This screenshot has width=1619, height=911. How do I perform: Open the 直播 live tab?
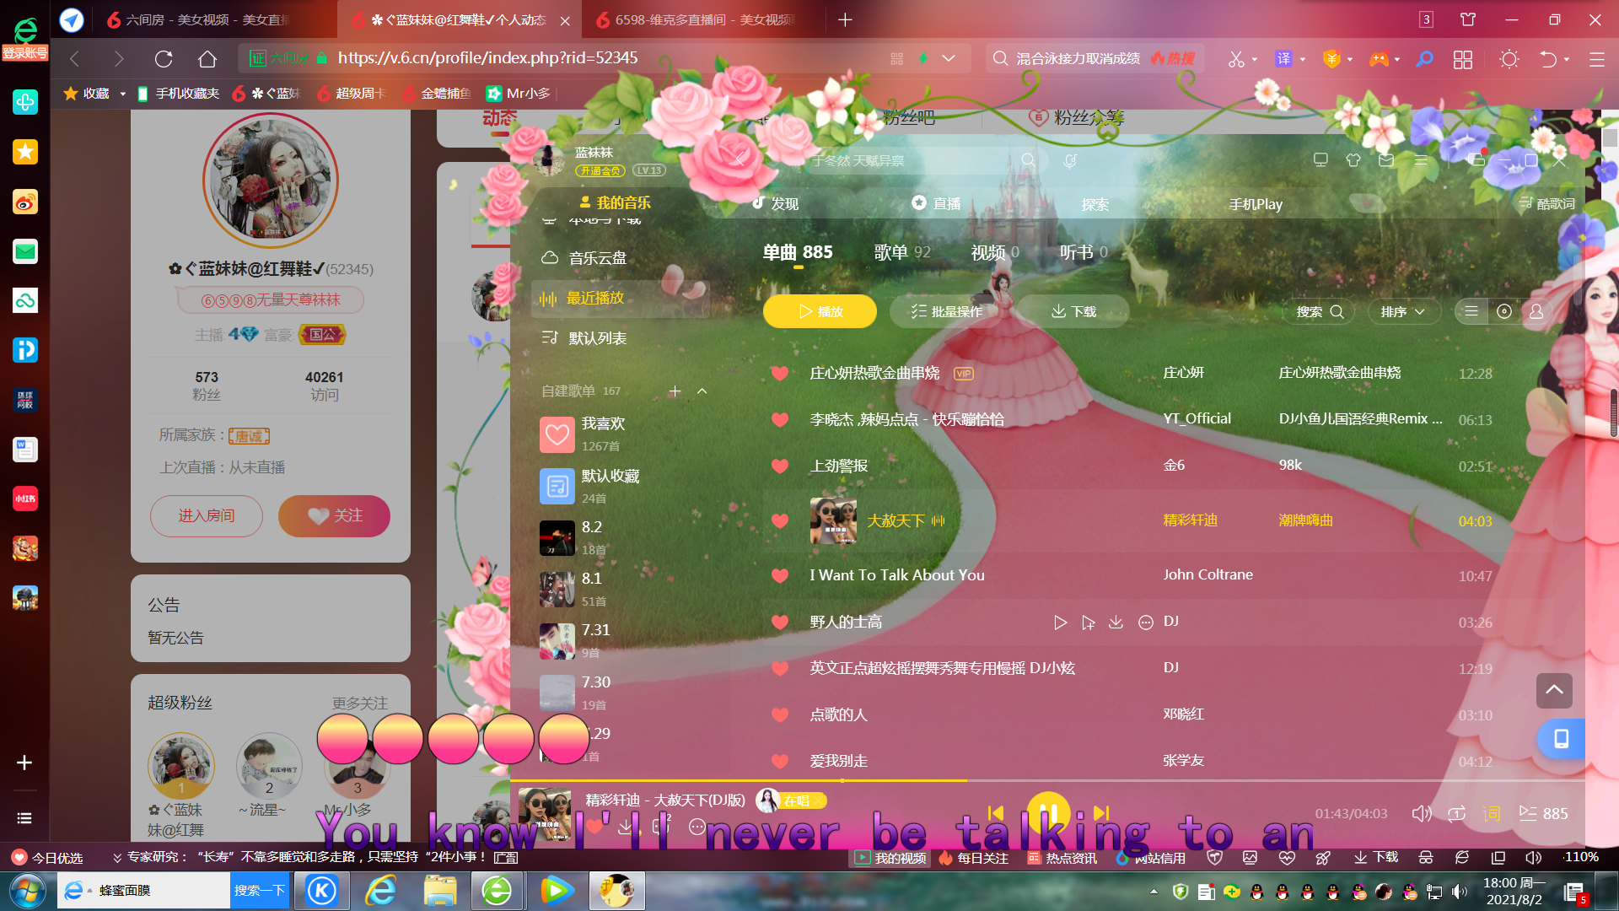tap(936, 203)
